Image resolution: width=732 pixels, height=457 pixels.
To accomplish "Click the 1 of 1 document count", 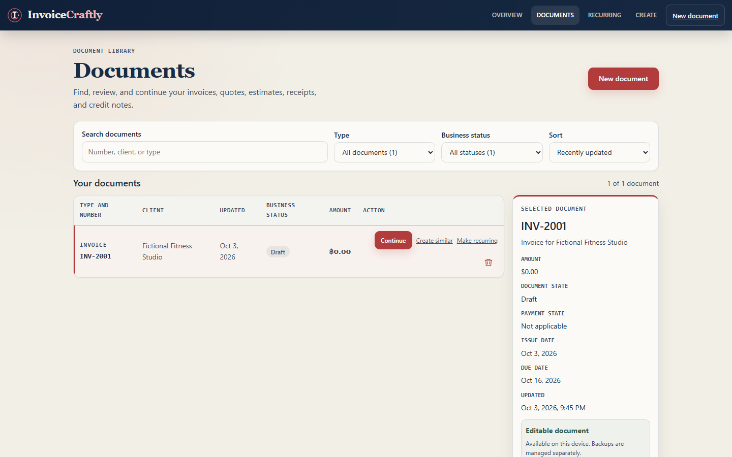I will (633, 183).
